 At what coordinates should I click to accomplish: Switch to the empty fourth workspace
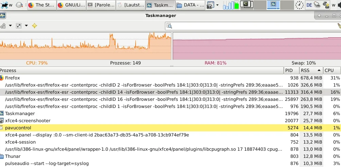[x=287, y=5]
